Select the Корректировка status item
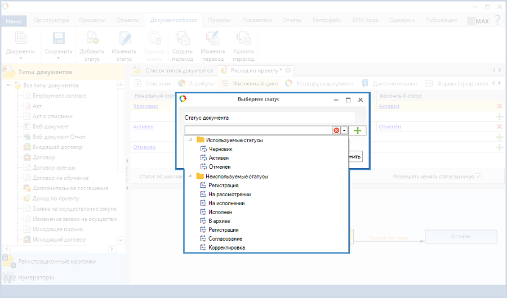Screen dimensions: 507x298 point(226,247)
